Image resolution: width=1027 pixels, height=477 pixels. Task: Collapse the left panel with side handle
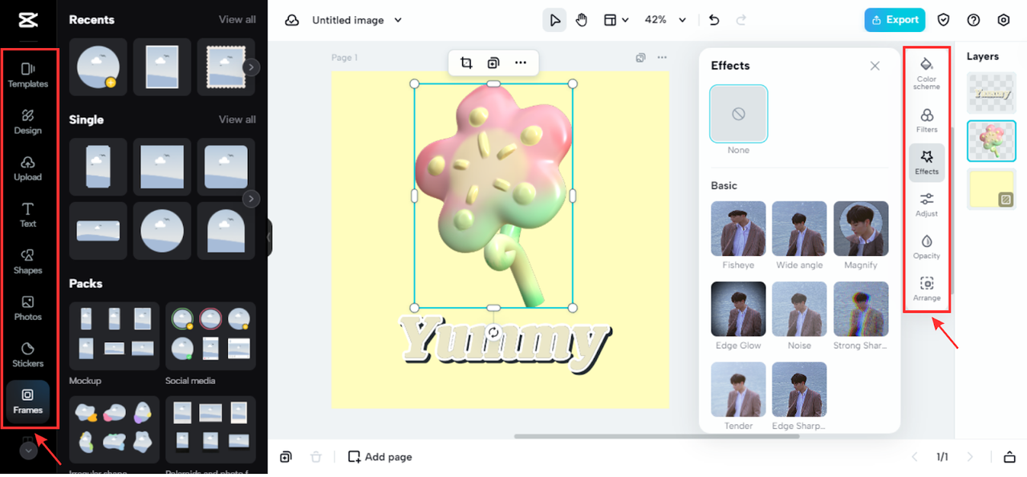point(269,237)
